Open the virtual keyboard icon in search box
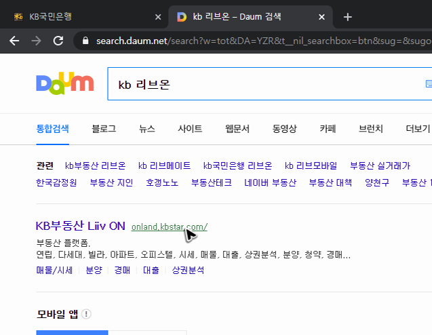 pos(429,83)
